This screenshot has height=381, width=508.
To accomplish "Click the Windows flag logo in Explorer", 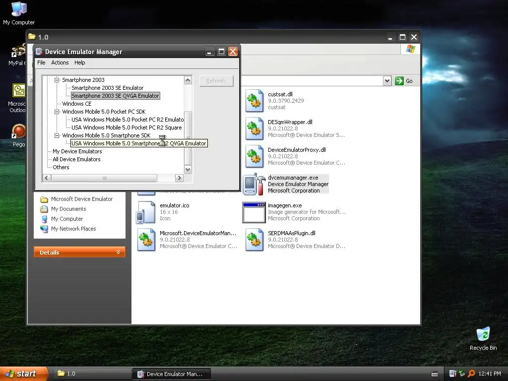I will tap(410, 49).
